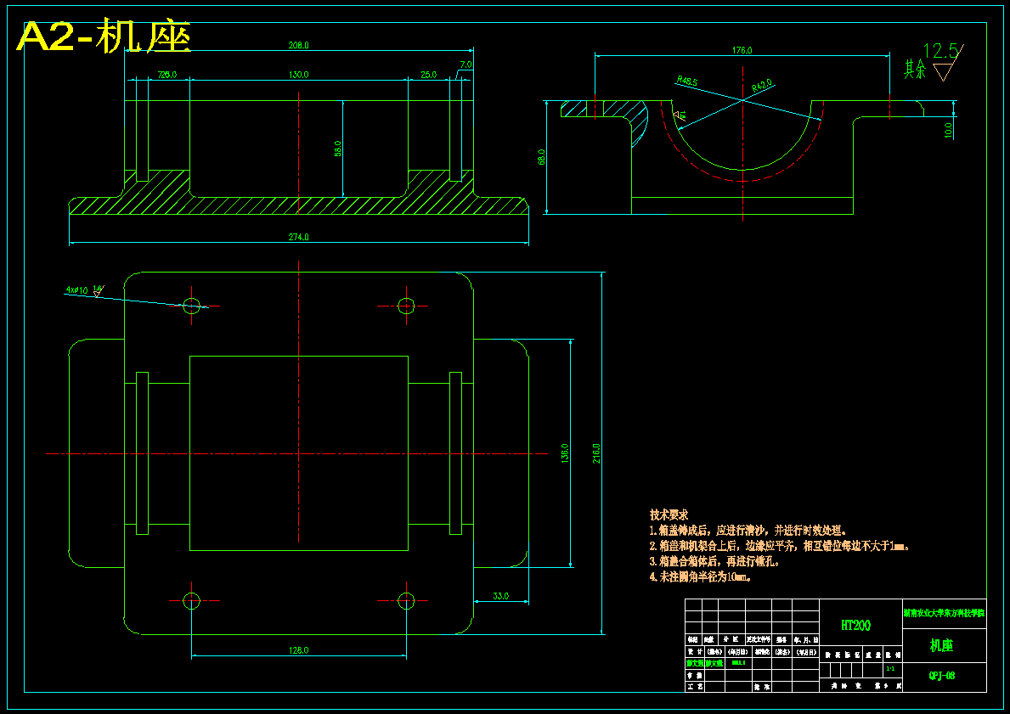
Task: Click the lower-left mounting hole circle
Action: (192, 601)
